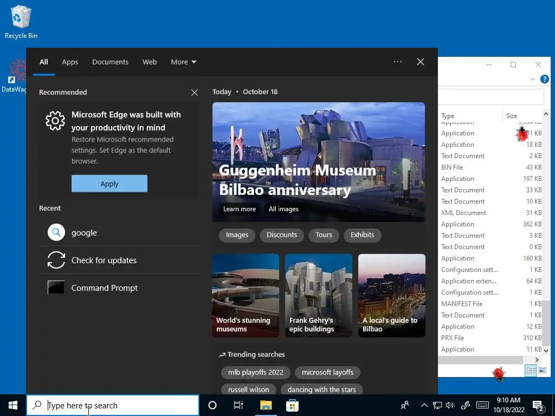Image resolution: width=555 pixels, height=416 pixels.
Task: Open the pen workspace tray icon
Action: click(466, 405)
